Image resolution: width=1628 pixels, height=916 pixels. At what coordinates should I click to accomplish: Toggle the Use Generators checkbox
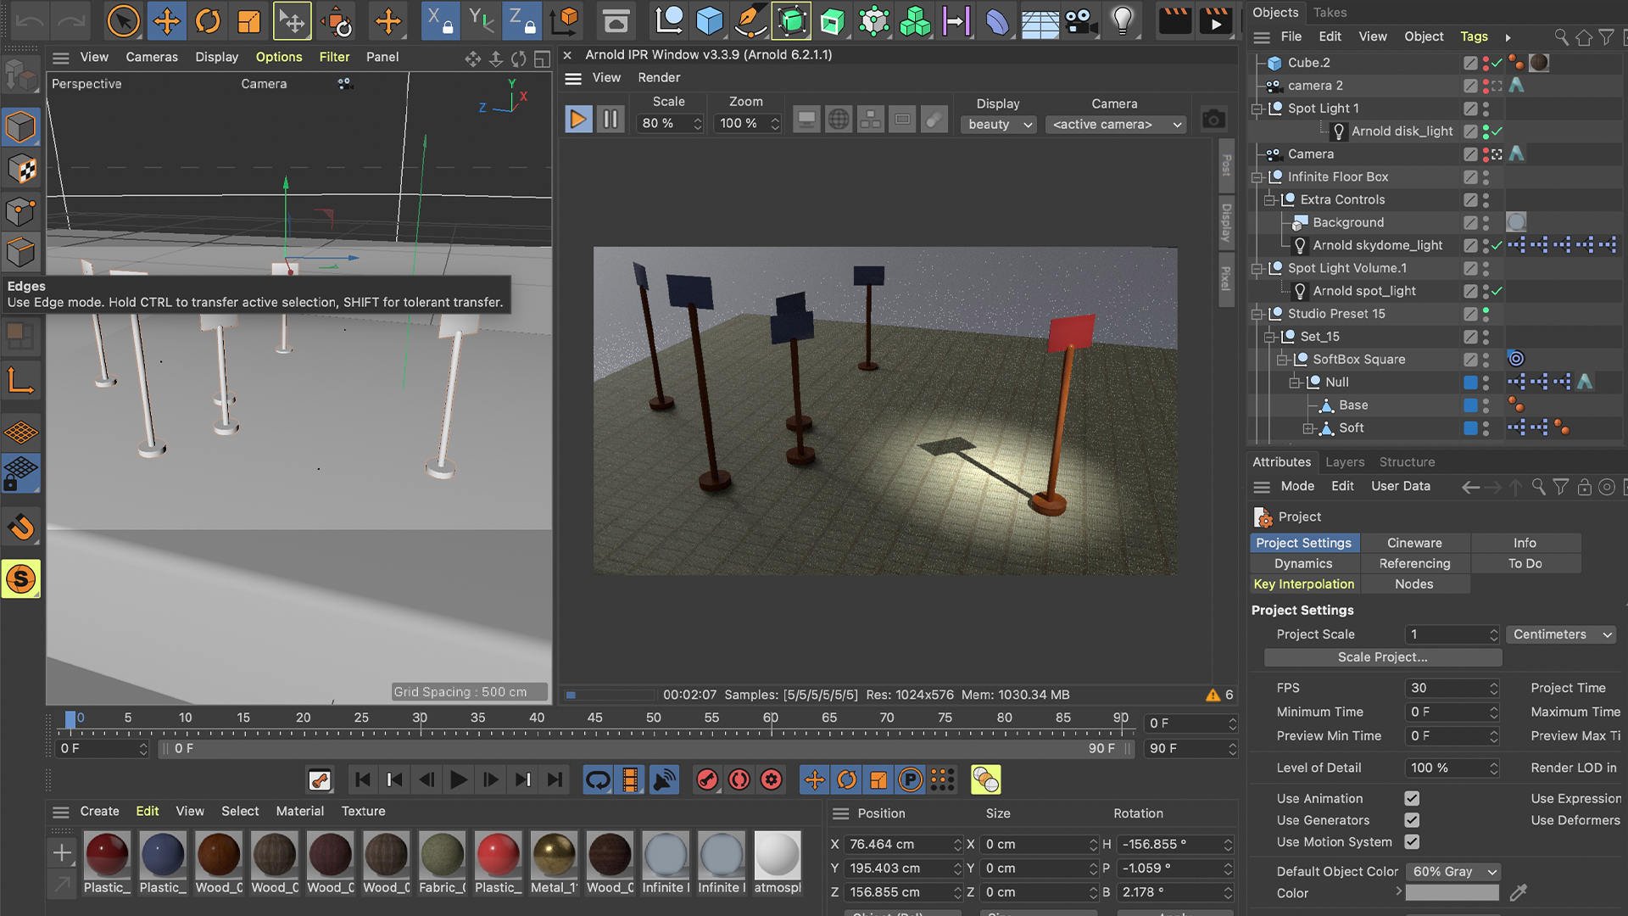(1412, 820)
